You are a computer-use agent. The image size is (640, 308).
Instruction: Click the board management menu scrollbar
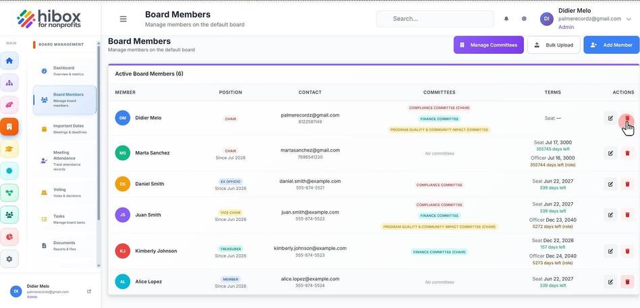click(99, 132)
